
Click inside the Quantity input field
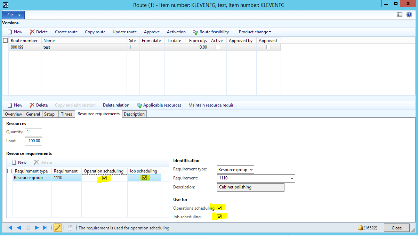coord(33,132)
